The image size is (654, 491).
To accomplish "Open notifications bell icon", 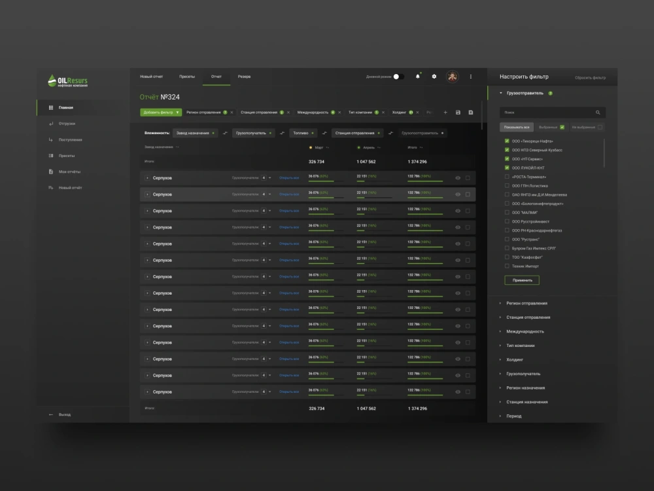I will tap(417, 77).
